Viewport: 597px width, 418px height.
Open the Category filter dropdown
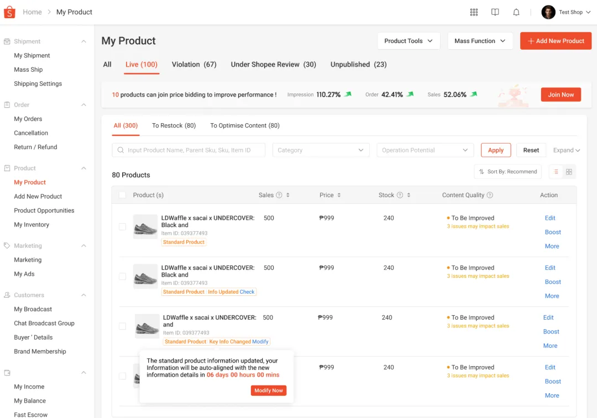321,150
